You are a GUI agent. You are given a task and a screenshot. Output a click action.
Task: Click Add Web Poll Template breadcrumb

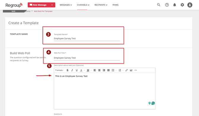coord(43,11)
